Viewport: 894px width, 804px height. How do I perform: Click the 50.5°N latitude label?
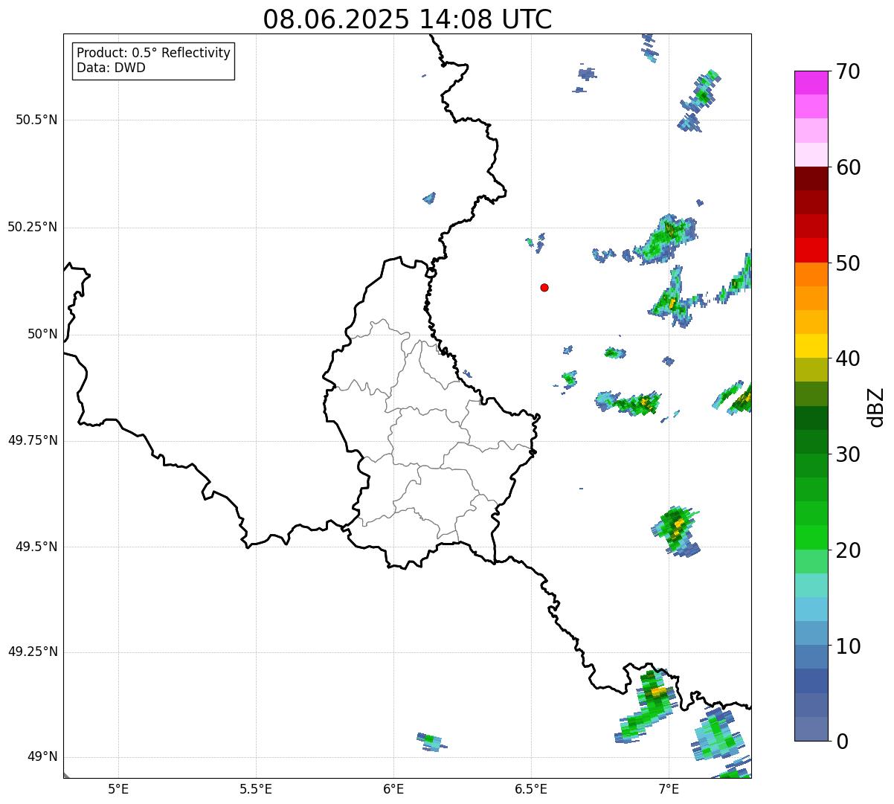(x=36, y=120)
